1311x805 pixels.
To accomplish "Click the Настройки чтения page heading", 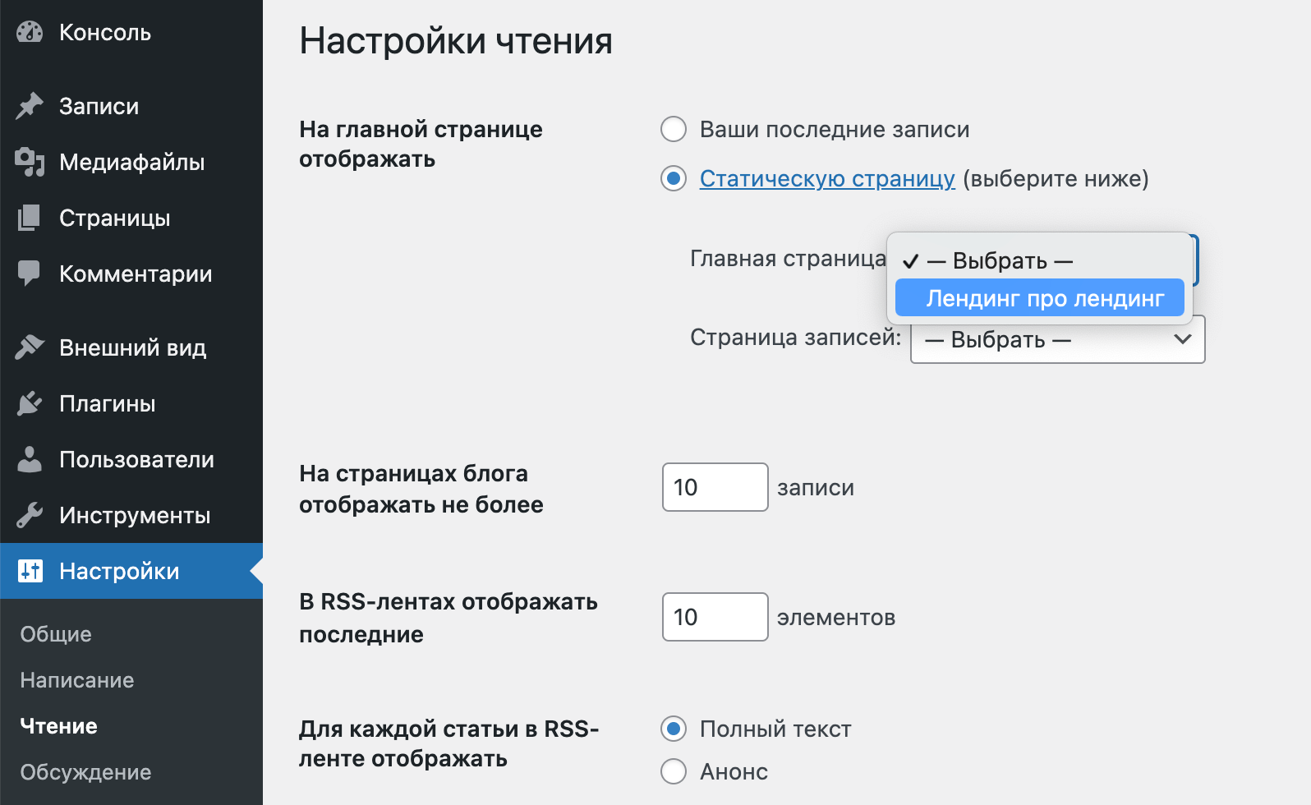I will pyautogui.click(x=456, y=40).
